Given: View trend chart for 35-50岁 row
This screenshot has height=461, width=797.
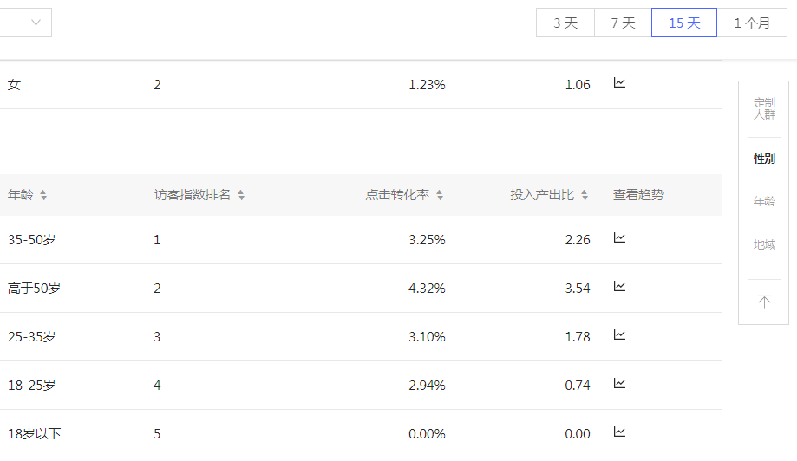Looking at the screenshot, I should coord(619,238).
